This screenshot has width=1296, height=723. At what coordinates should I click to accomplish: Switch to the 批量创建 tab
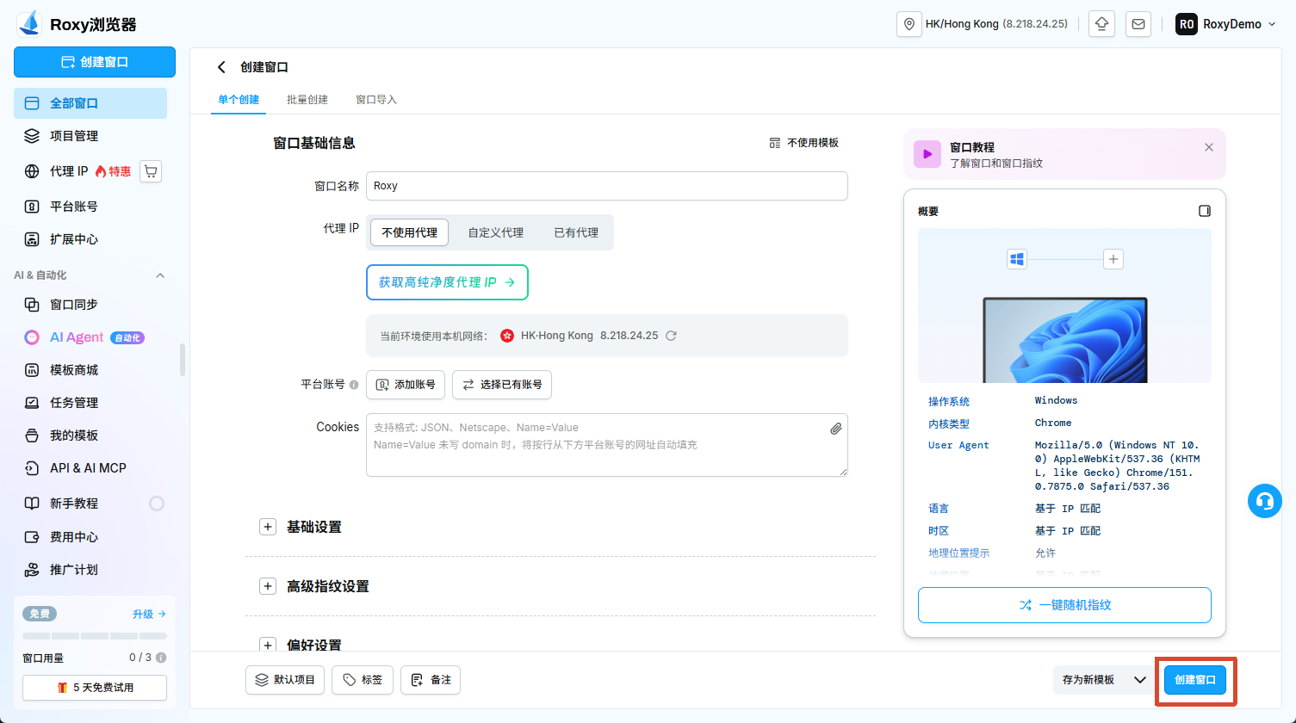pyautogui.click(x=307, y=100)
